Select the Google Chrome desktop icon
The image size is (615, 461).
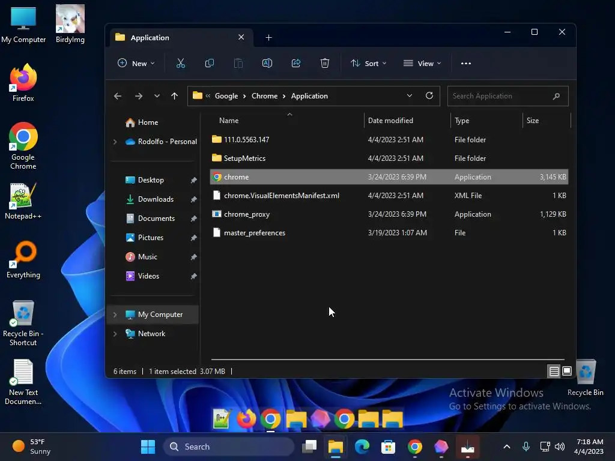click(23, 146)
